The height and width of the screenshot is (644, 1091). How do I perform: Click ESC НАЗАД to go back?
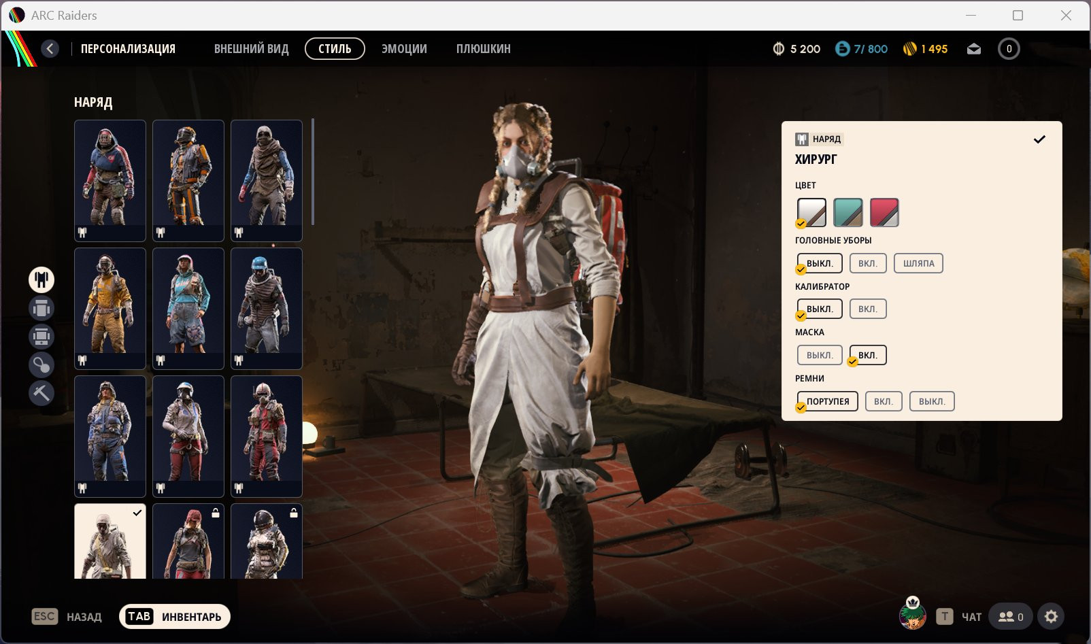(67, 617)
